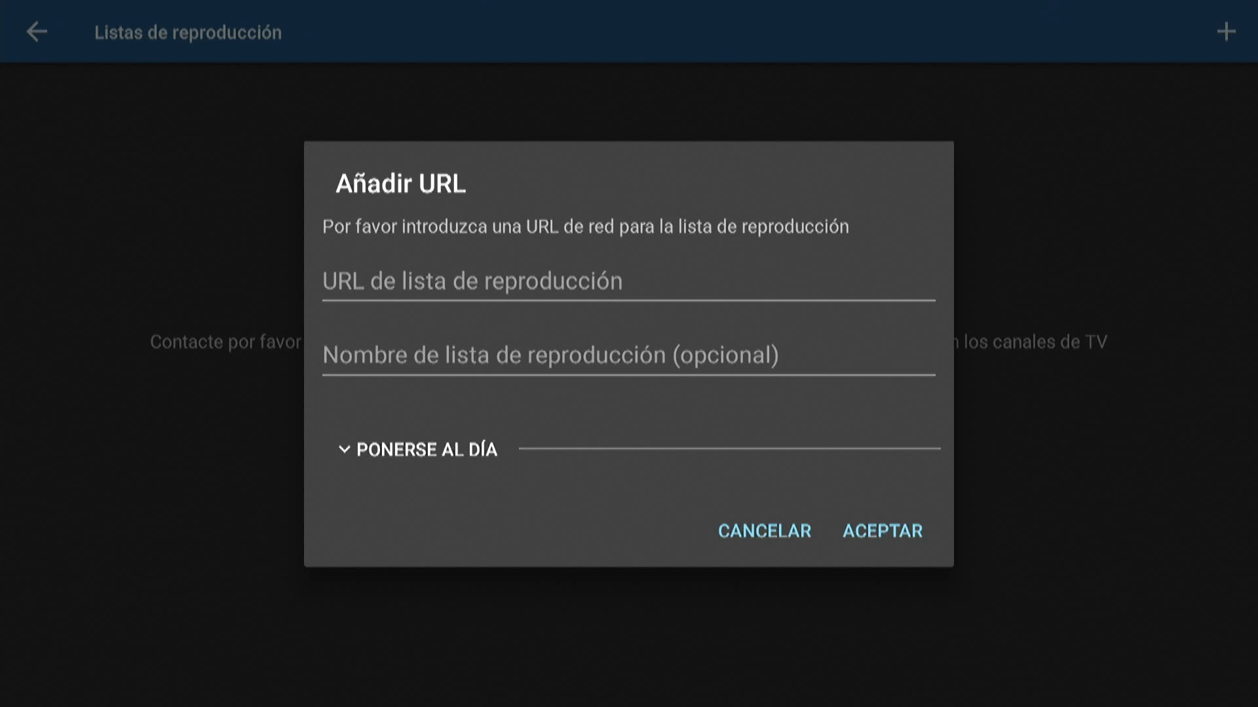This screenshot has height=707, width=1258.
Task: Click the word (opcional) in the name field
Action: coord(725,355)
